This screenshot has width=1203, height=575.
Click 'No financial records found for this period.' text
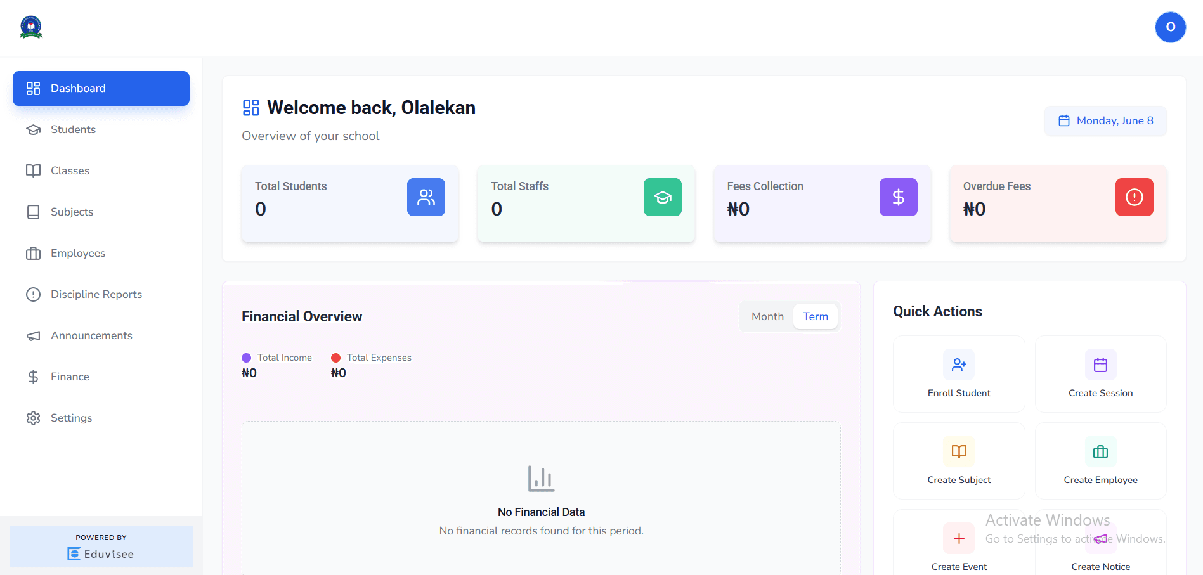click(541, 531)
